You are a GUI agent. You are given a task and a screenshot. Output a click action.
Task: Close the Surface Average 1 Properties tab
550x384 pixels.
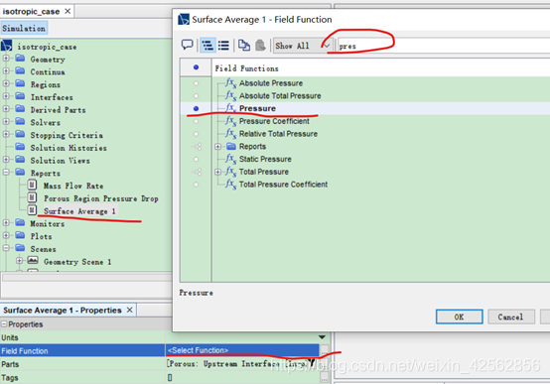130,310
